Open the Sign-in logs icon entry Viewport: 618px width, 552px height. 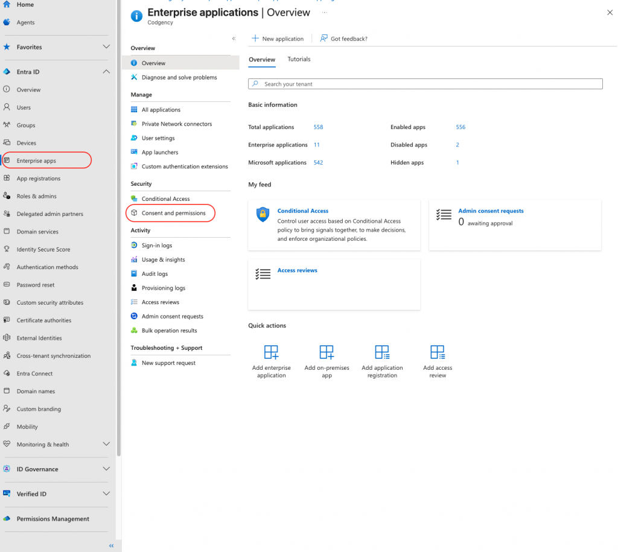click(x=135, y=246)
